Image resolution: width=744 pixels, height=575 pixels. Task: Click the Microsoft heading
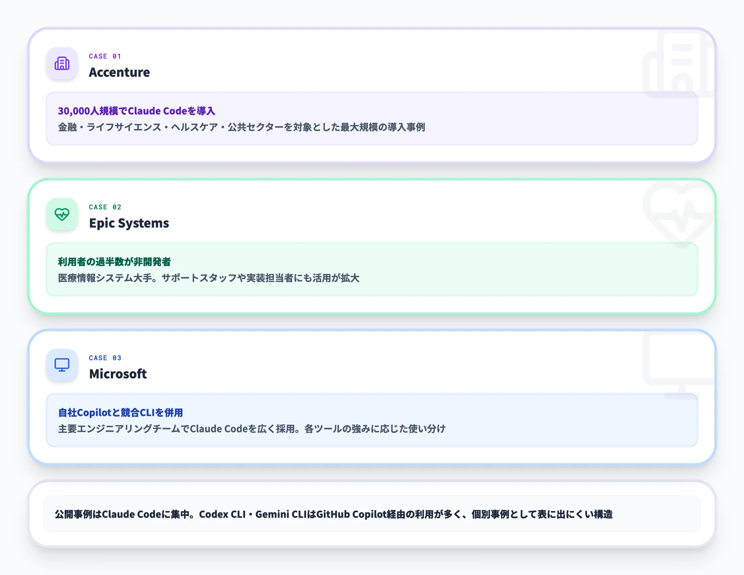point(118,374)
